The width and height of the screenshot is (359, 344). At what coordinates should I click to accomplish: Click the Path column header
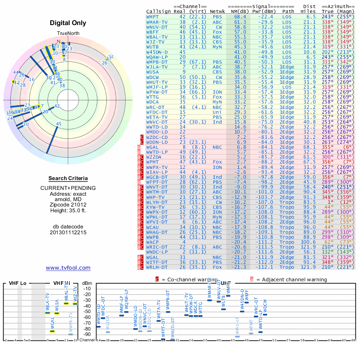coord(288,12)
